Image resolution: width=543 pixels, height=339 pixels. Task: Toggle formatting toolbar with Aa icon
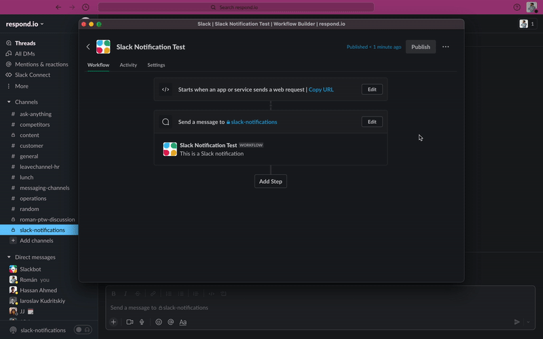pyautogui.click(x=183, y=322)
